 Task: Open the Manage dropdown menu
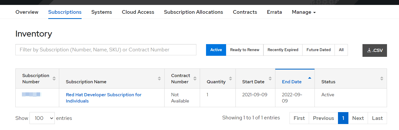(304, 12)
